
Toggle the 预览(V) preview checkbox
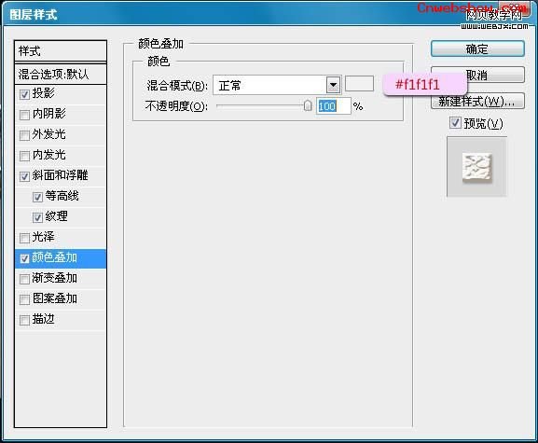click(455, 122)
